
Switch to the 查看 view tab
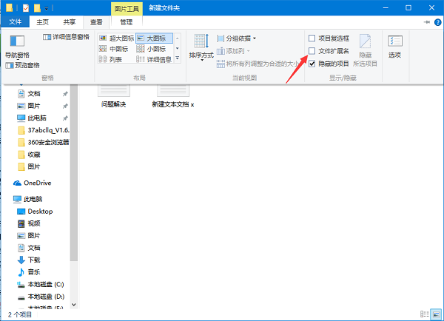[x=96, y=22]
